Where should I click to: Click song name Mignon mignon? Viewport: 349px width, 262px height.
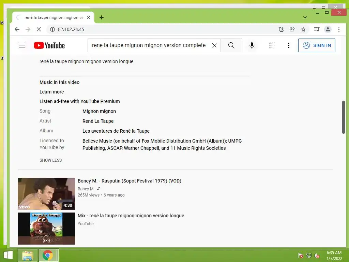click(x=99, y=111)
